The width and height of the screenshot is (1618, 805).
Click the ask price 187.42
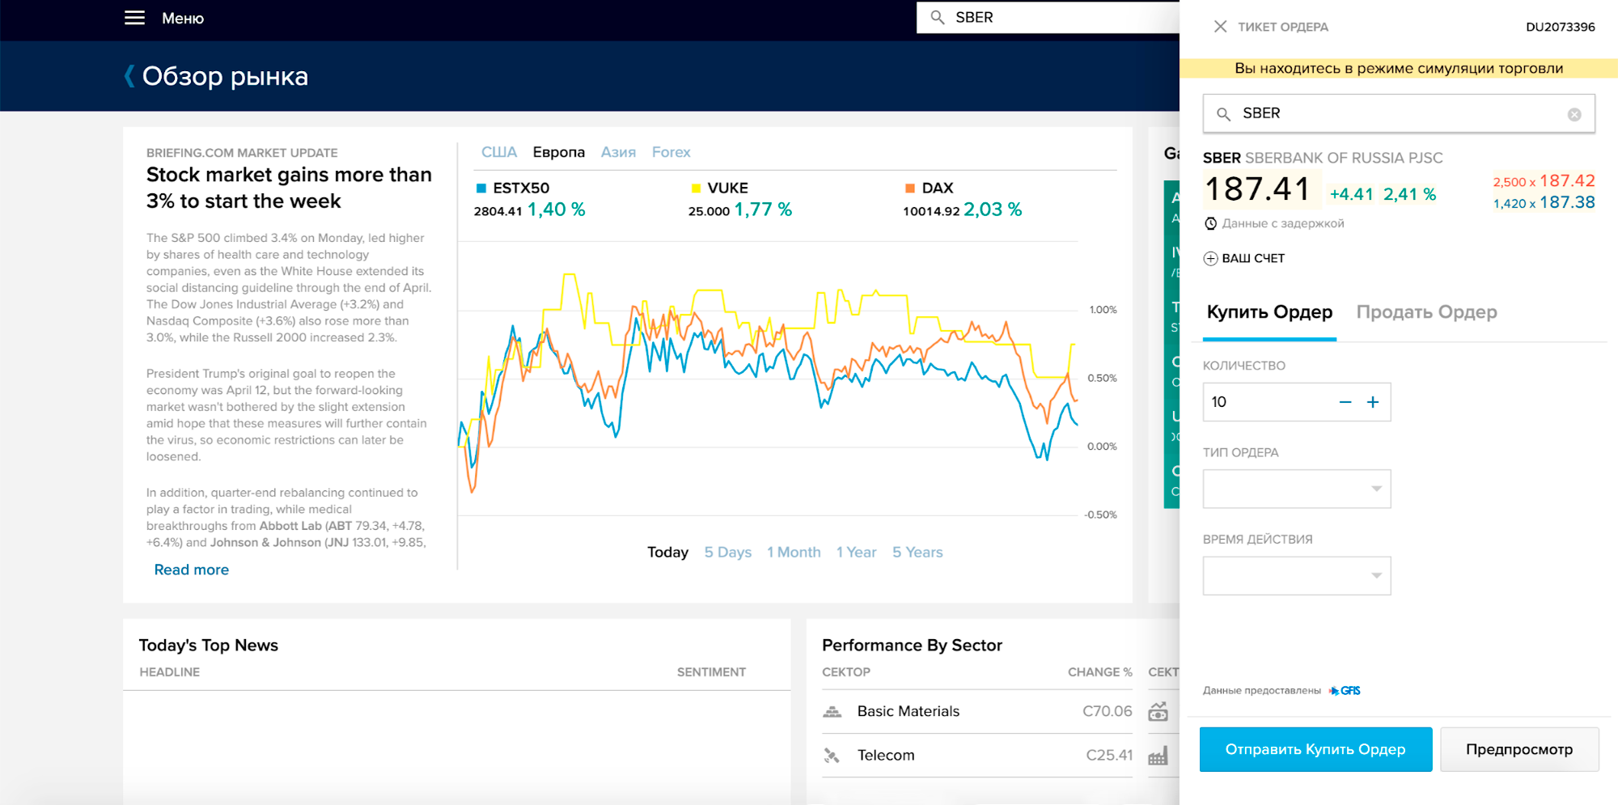[1567, 180]
